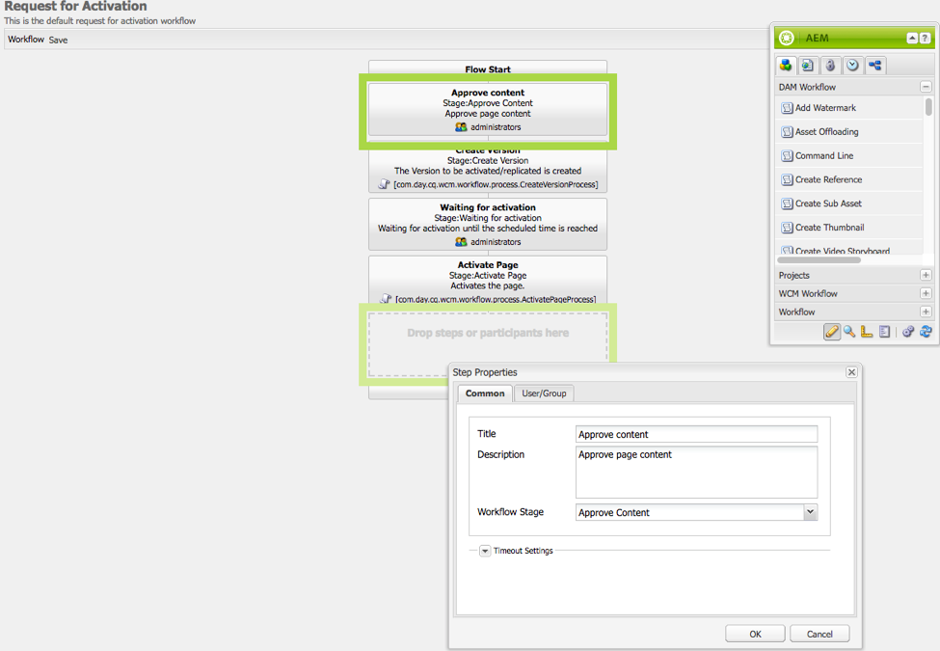Open the Components tab in the AEM sidekick
The image size is (940, 651).
point(786,66)
